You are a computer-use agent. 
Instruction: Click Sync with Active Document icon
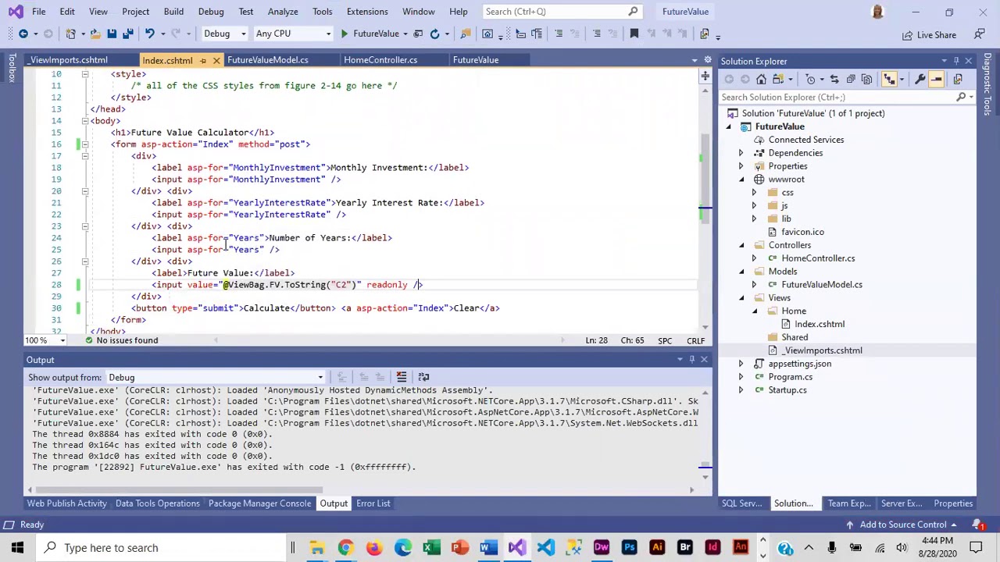pyautogui.click(x=834, y=79)
